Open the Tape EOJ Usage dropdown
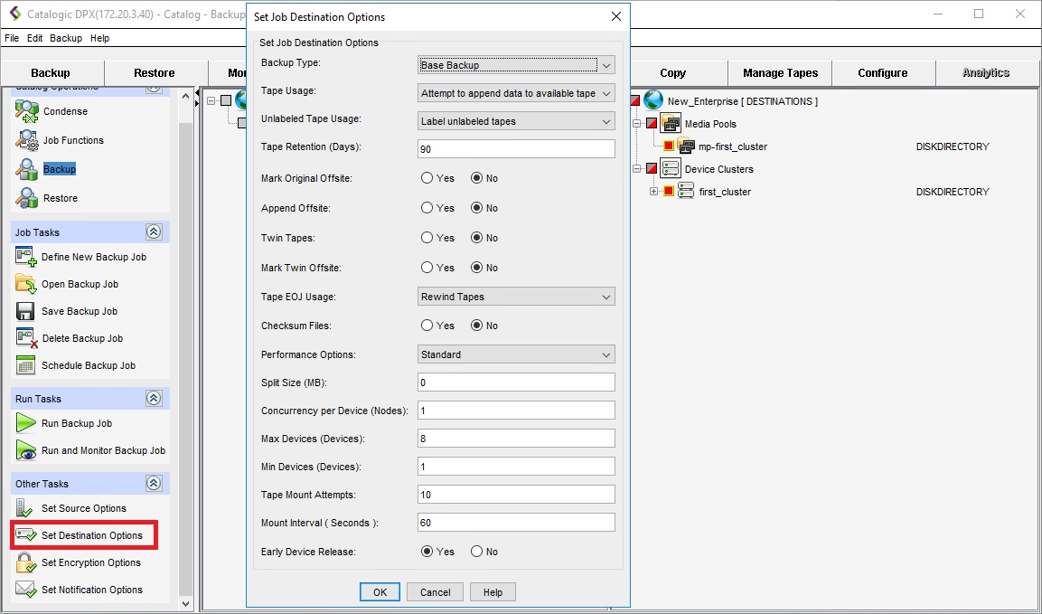 [x=516, y=297]
